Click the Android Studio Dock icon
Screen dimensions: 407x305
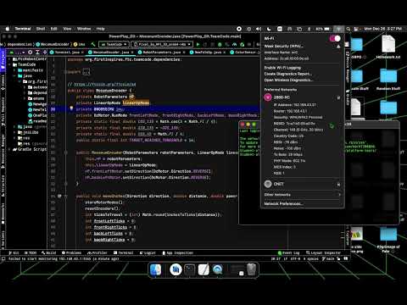point(176,270)
